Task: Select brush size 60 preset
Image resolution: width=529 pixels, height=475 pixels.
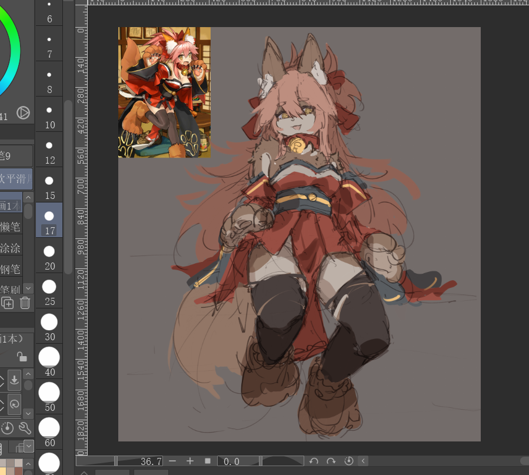Action: pos(49,432)
